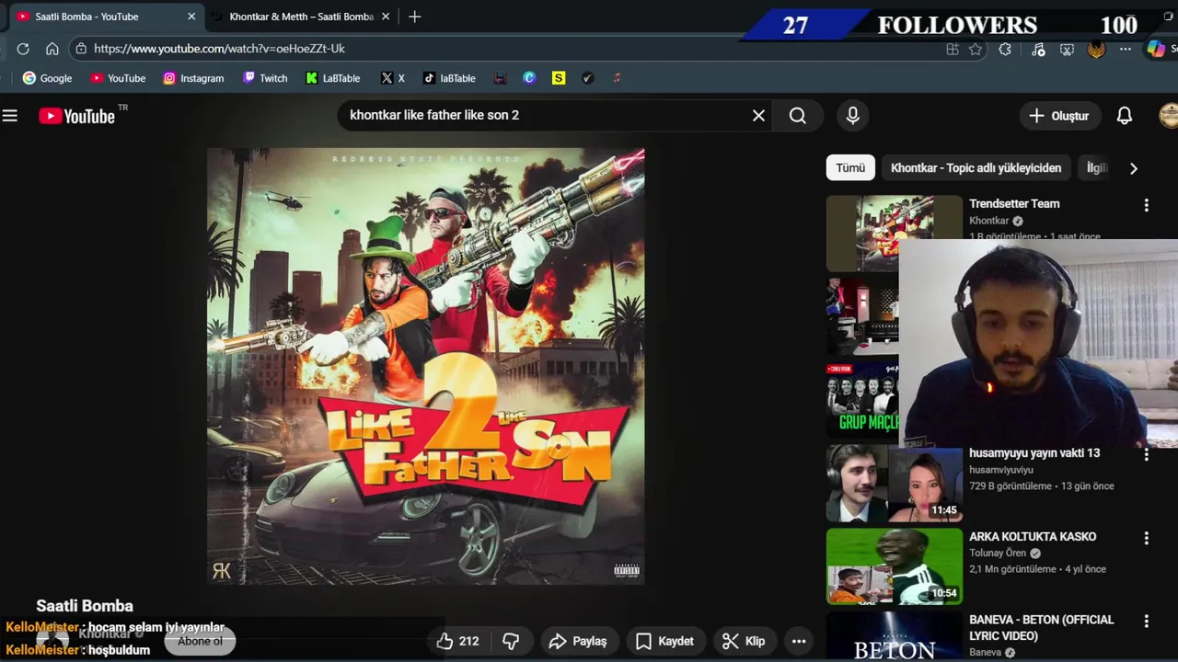Viewport: 1178px width, 662px height.
Task: Open browser extensions puzzle icon
Action: pyautogui.click(x=1005, y=50)
